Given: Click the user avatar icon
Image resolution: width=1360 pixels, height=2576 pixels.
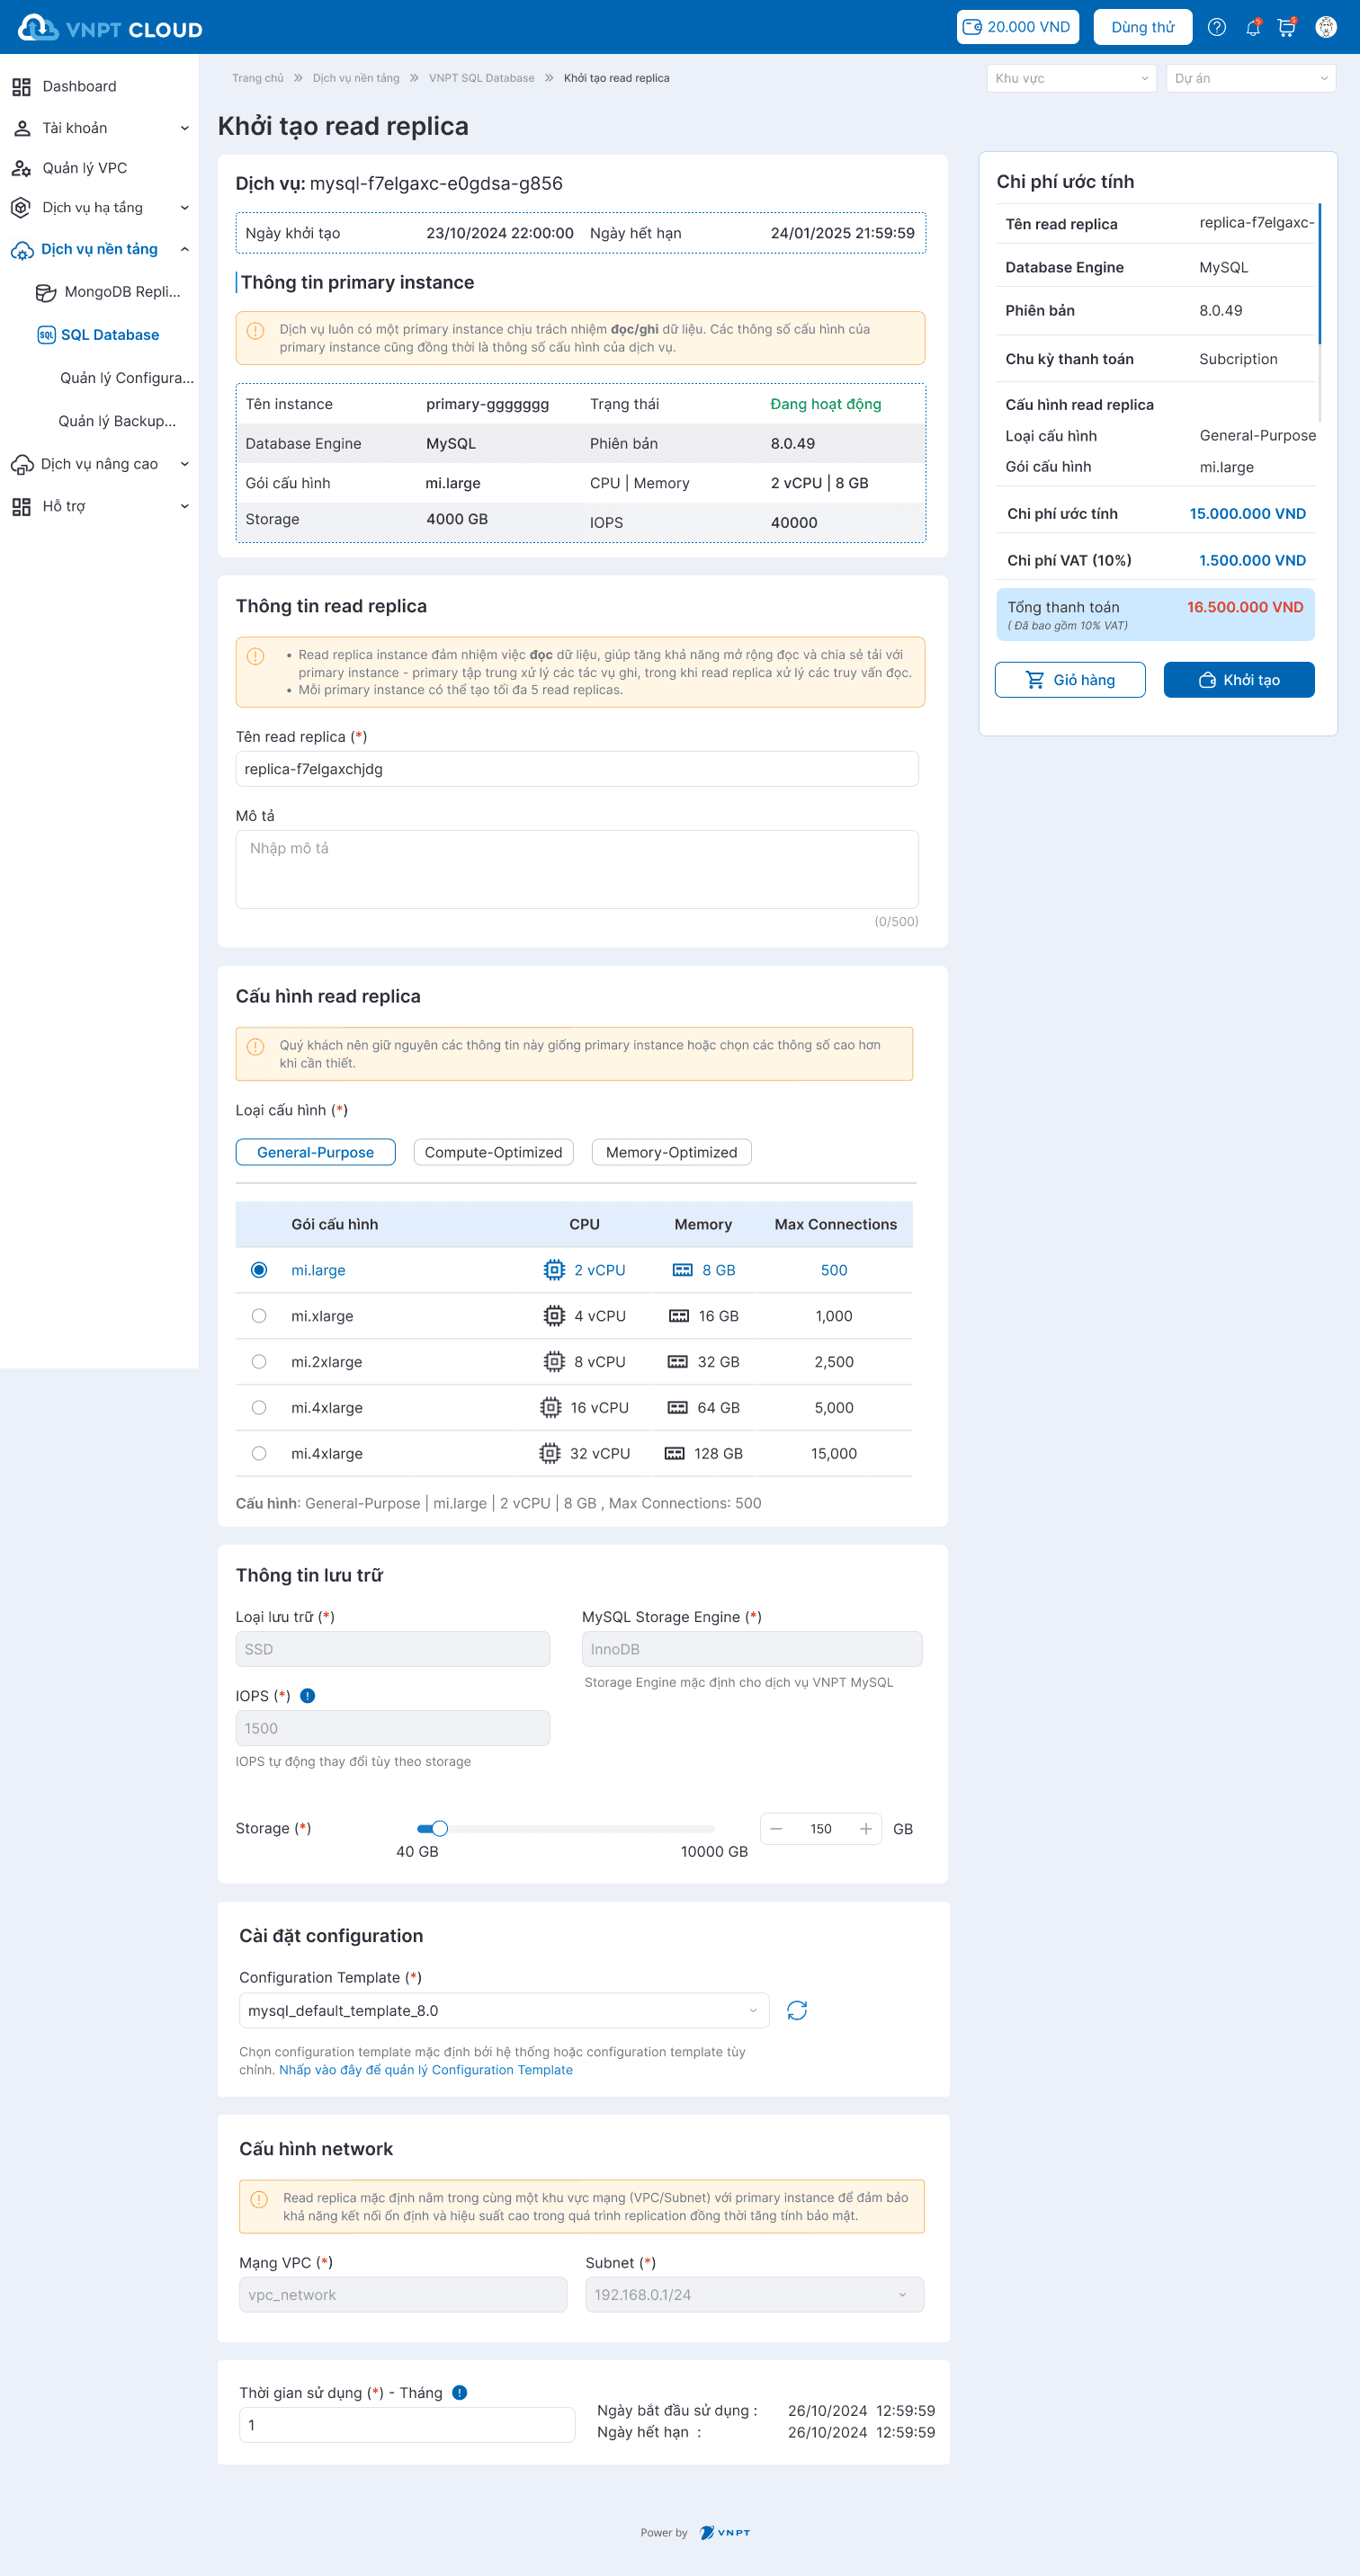Looking at the screenshot, I should (1325, 27).
